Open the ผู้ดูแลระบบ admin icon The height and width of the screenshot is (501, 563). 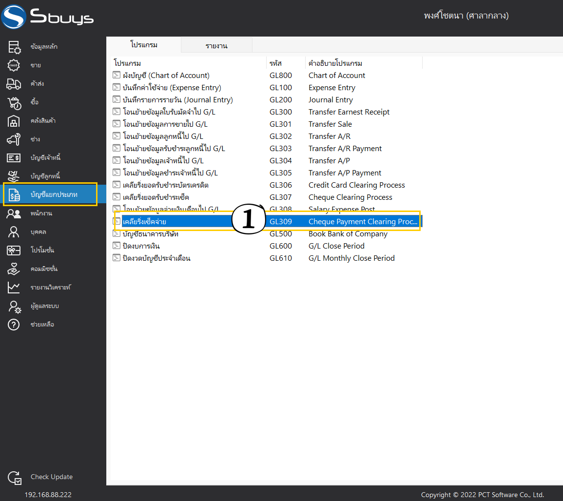[14, 307]
